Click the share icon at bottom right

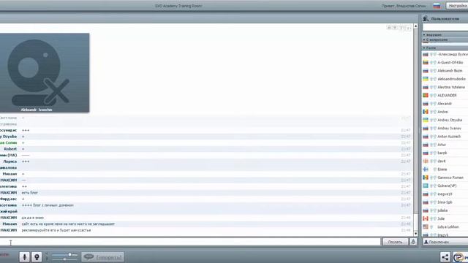coord(445,257)
